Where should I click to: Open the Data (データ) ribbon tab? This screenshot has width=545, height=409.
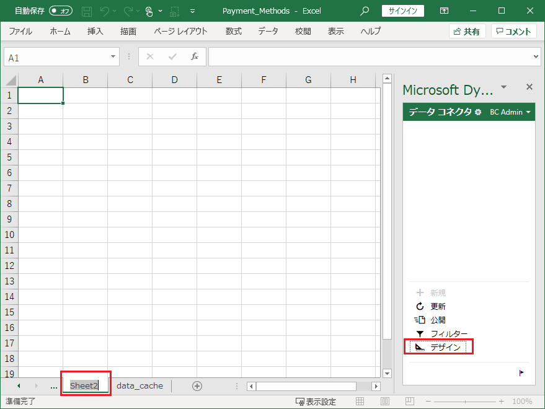(x=268, y=32)
